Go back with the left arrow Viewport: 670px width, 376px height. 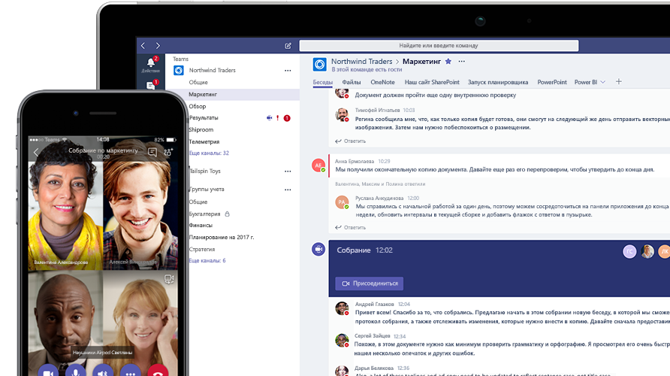tap(143, 45)
